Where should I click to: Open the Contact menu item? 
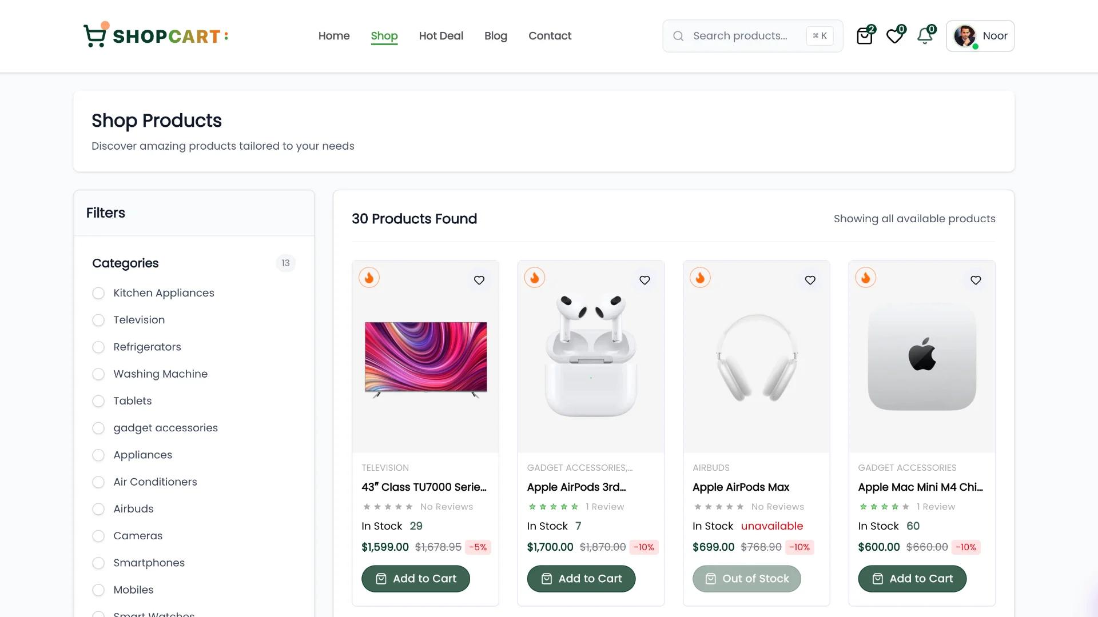550,35
